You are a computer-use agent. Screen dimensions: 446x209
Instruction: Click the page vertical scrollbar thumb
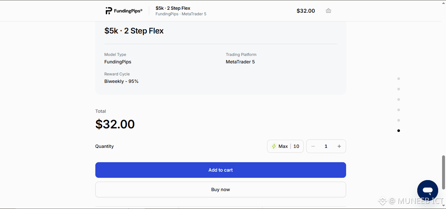point(443,172)
